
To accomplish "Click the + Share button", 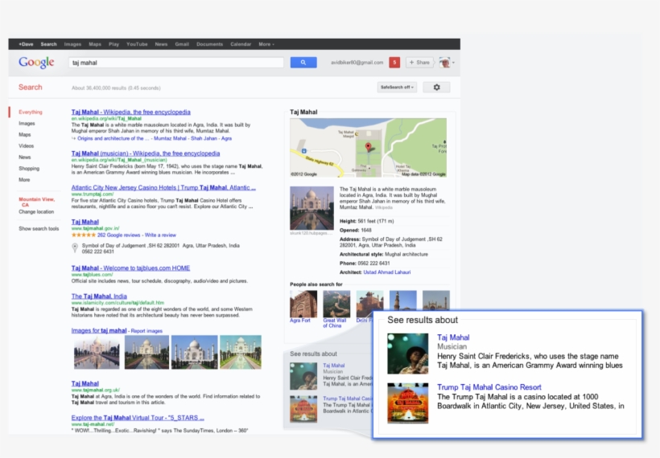I will click(419, 63).
